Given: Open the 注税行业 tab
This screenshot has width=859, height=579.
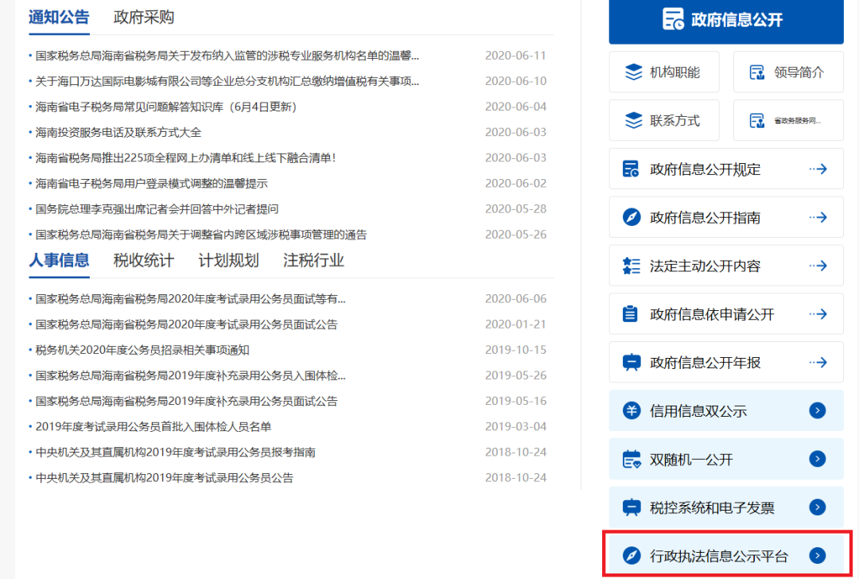Looking at the screenshot, I should (x=313, y=260).
